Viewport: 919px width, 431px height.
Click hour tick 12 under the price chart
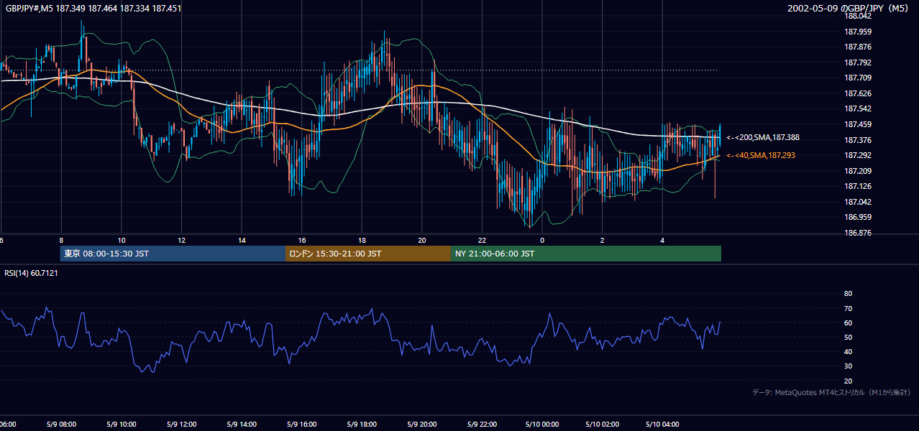182,241
